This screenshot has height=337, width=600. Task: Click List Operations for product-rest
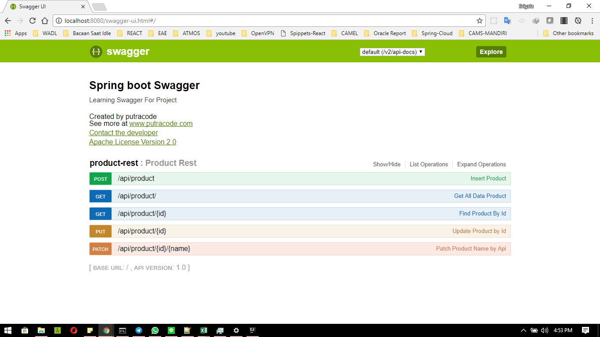tap(429, 165)
